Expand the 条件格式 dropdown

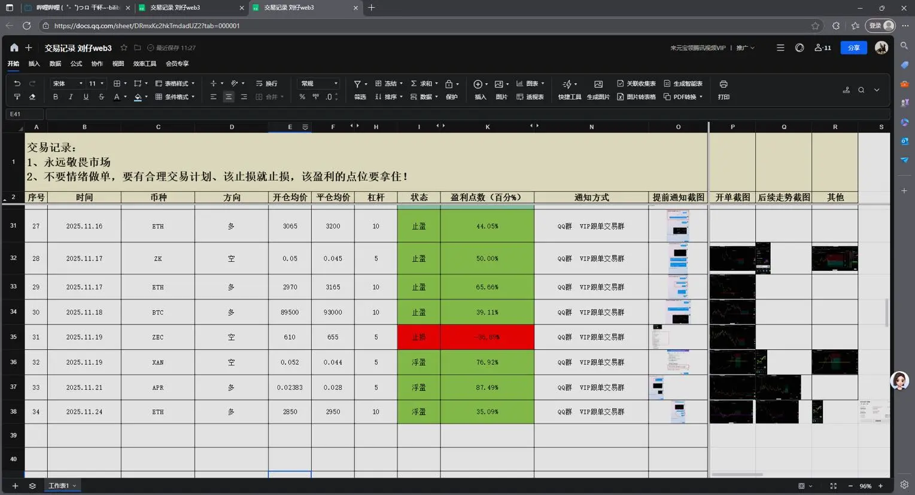[175, 97]
